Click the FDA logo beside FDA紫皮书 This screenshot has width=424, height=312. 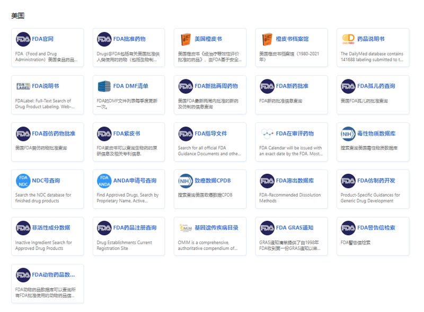point(104,134)
